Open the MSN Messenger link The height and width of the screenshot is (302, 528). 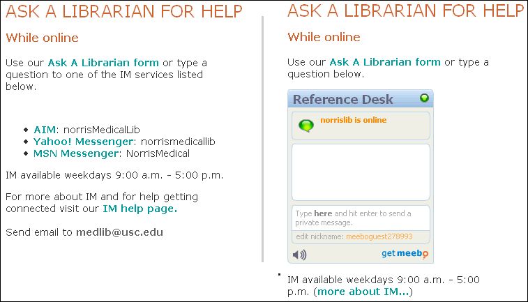[76, 153]
